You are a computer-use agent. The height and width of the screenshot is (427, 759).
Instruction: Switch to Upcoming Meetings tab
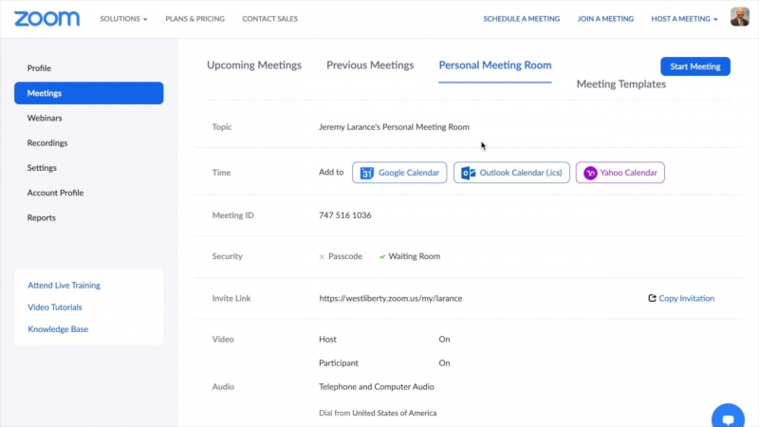tap(254, 65)
